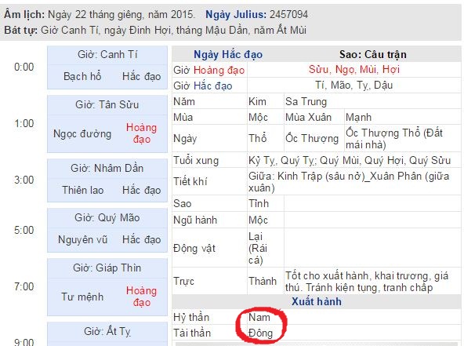Select the Giờ: Quý Mão hour header

tap(107, 218)
